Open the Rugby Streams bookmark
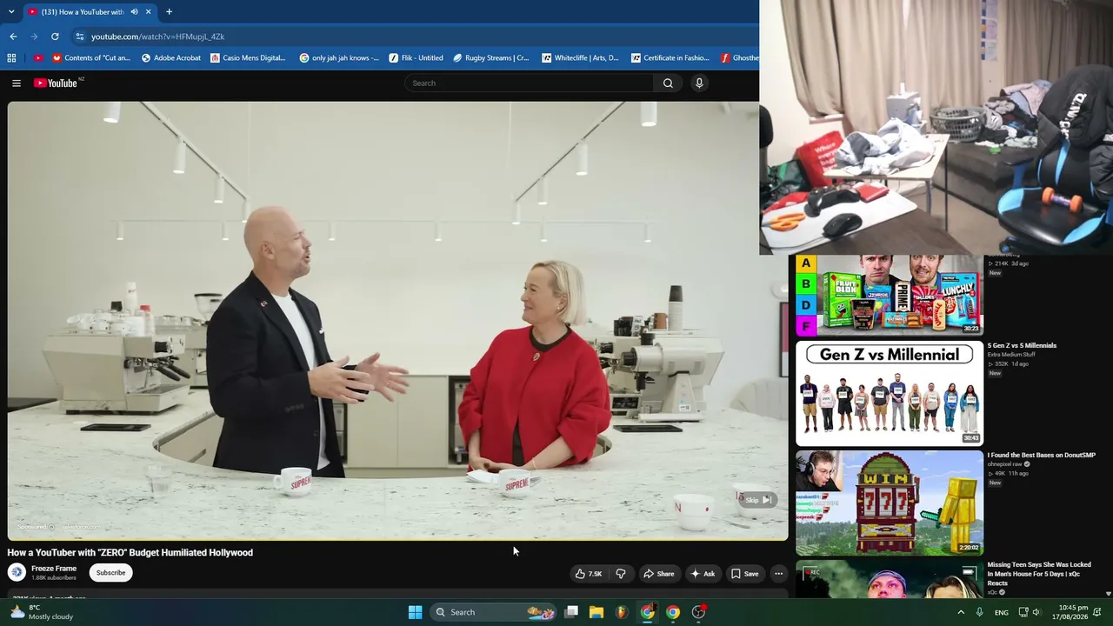This screenshot has height=626, width=1113. (491, 58)
